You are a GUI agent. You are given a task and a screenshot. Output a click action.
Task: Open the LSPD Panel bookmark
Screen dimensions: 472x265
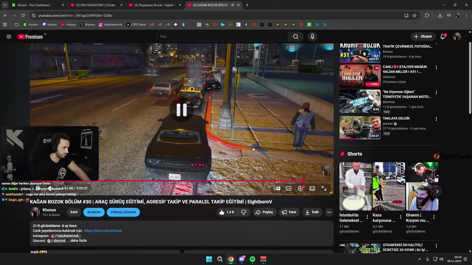[x=136, y=25]
